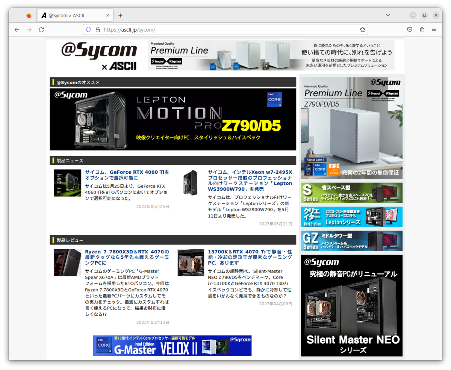The width and height of the screenshot is (451, 370).
Task: Click the Silent-Master review thumbnail
Action: pos(191,262)
